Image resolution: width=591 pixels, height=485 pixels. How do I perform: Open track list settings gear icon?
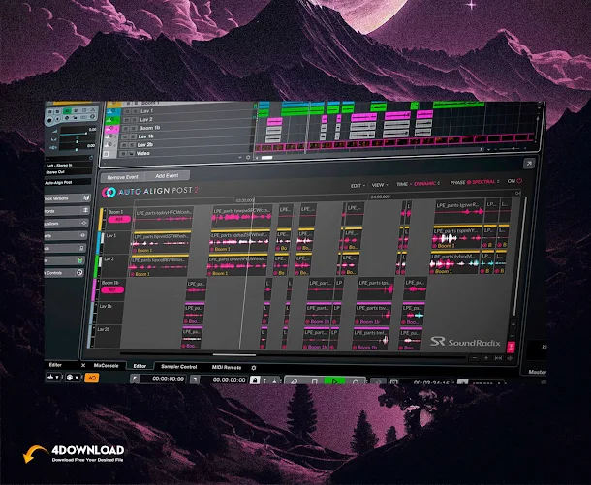point(248,158)
